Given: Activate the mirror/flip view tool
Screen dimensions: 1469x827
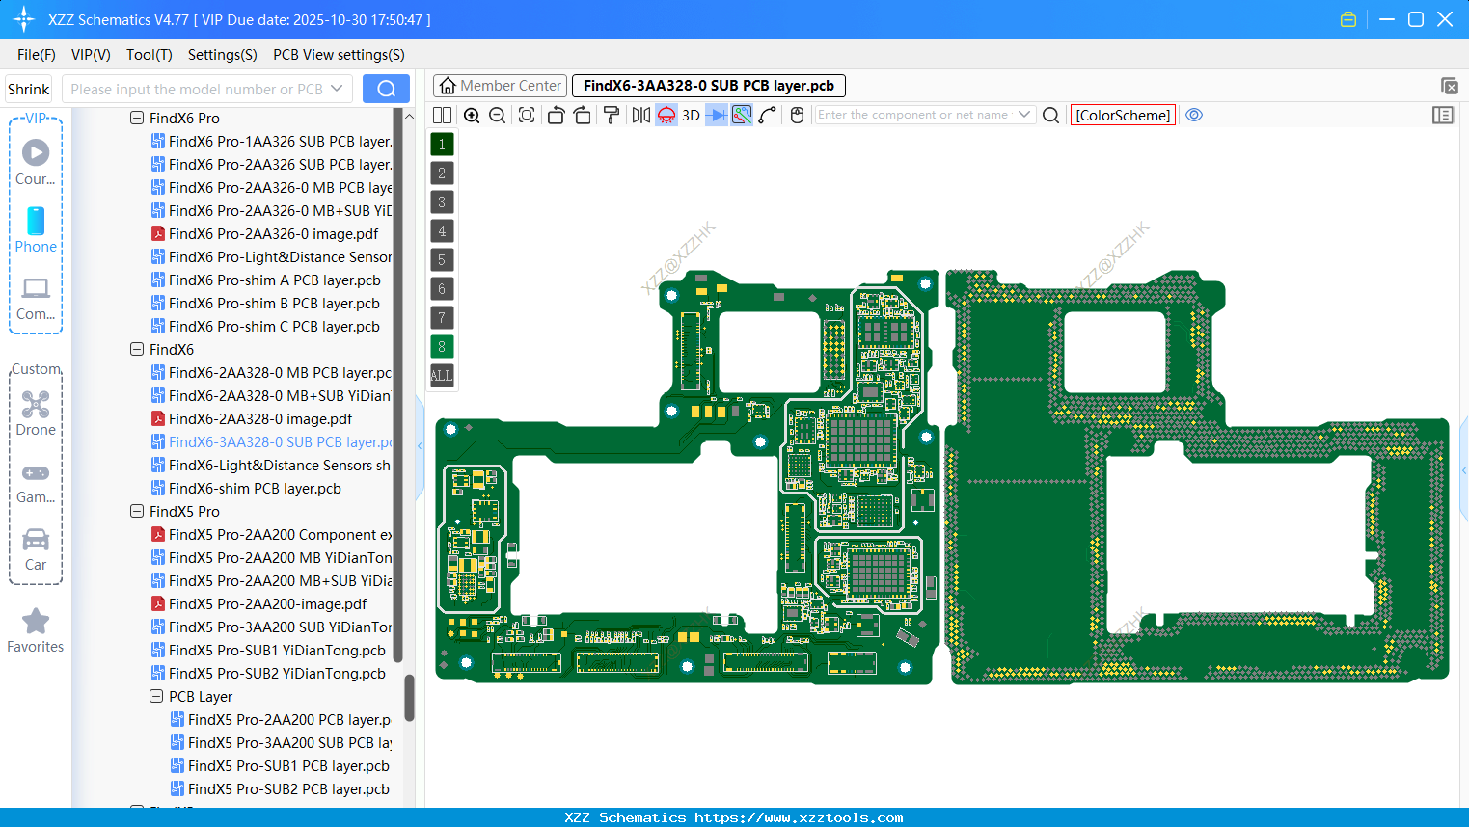Looking at the screenshot, I should (x=639, y=115).
